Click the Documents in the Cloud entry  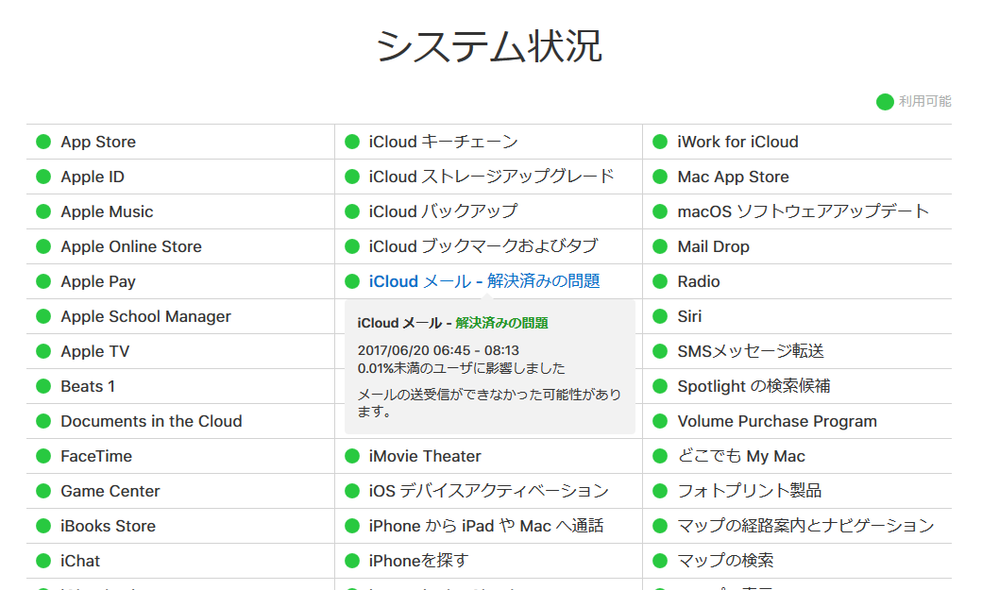click(151, 421)
